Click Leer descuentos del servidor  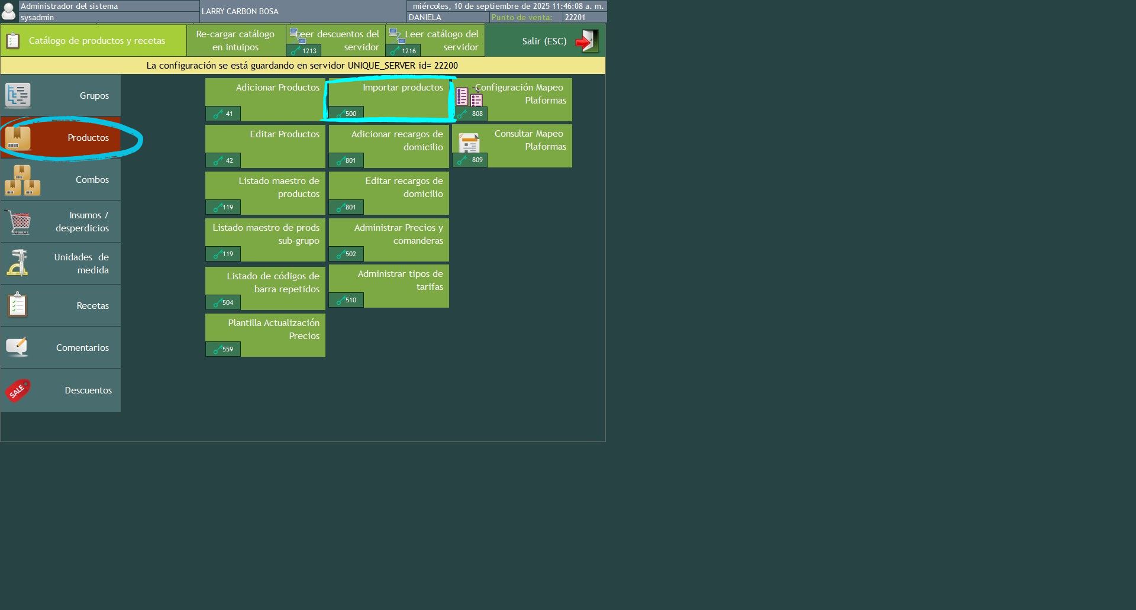[x=336, y=40]
